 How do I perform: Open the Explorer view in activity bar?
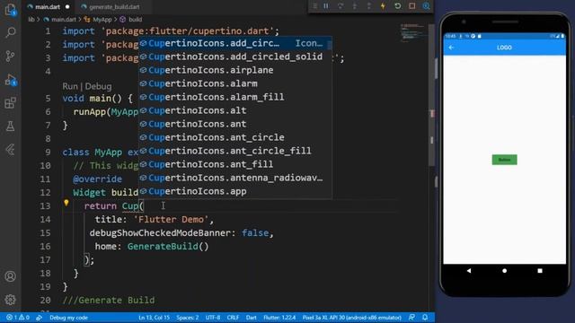pos(10,10)
